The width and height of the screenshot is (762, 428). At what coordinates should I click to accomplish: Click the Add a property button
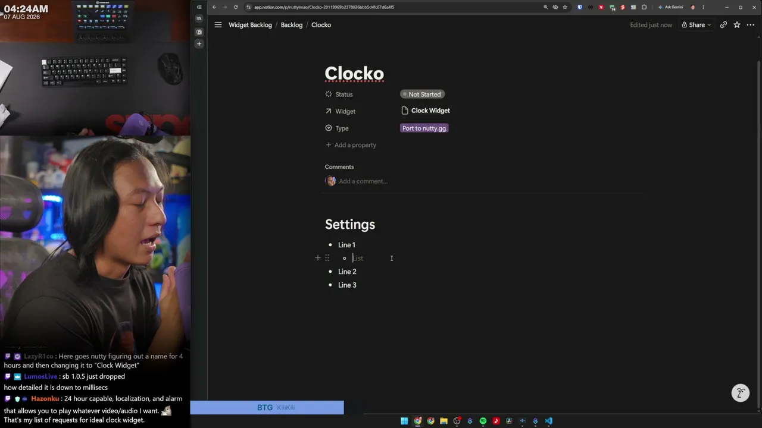[x=351, y=145]
